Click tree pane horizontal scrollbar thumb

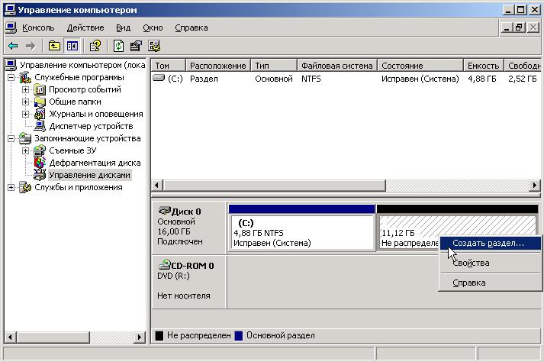tap(53, 337)
